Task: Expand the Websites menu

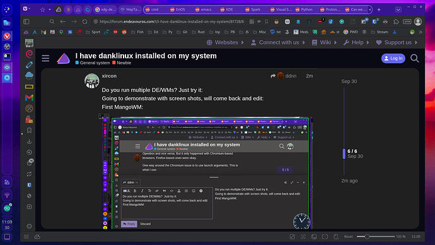Action: pyautogui.click(x=225, y=42)
